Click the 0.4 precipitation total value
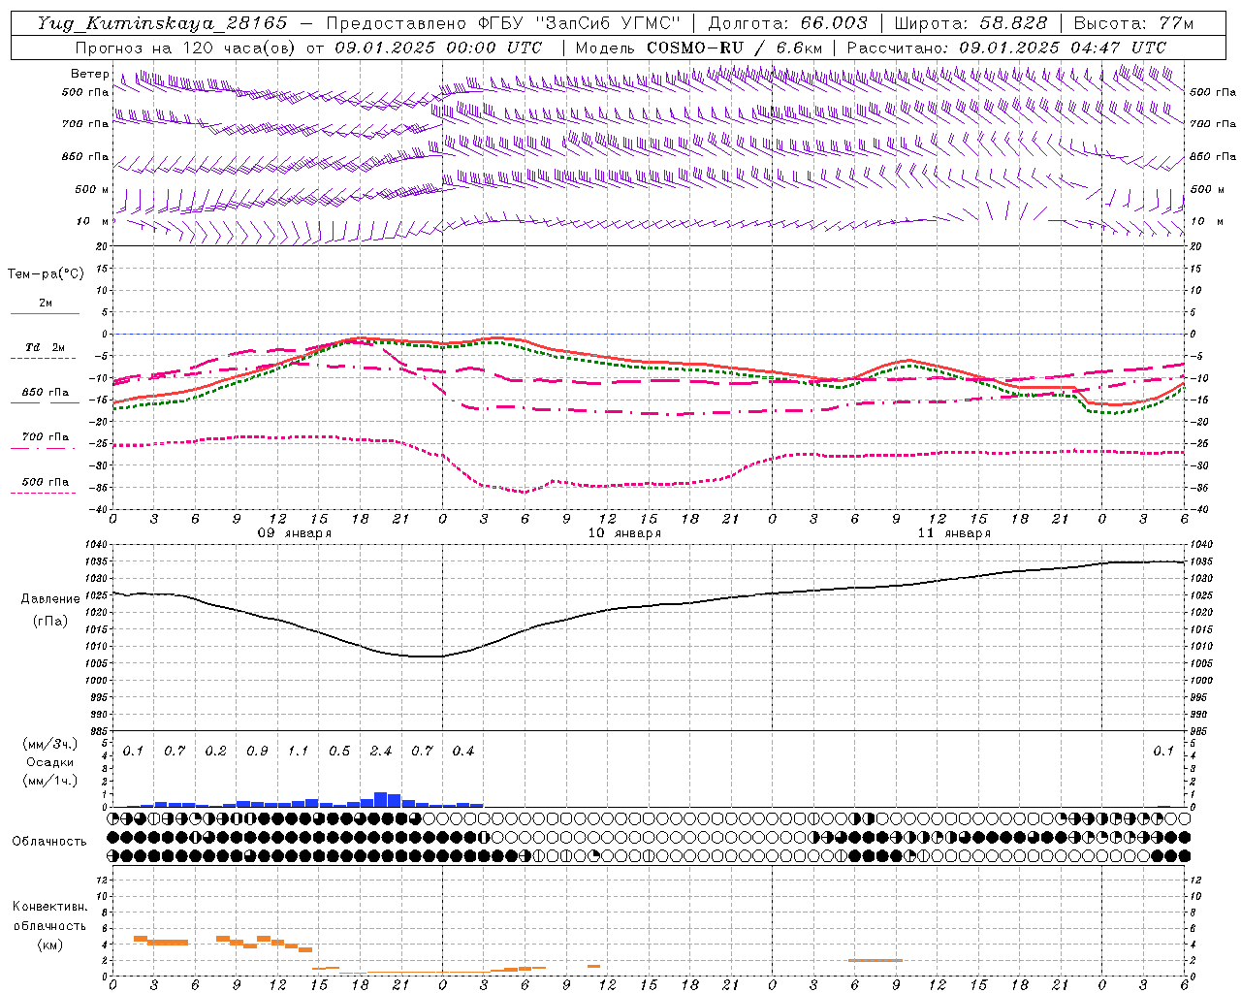1241x993 pixels. pos(463,752)
